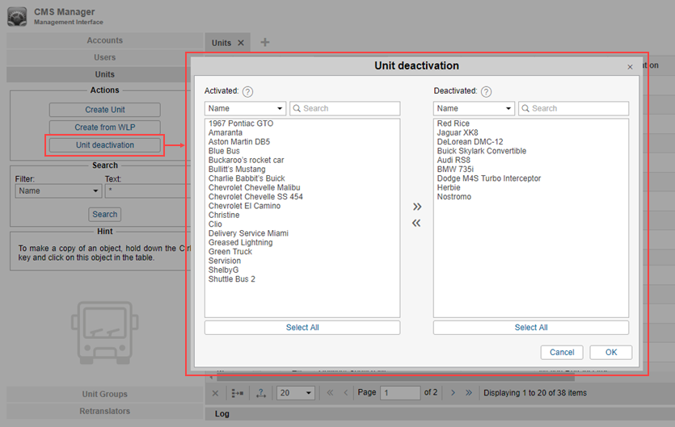Click the Create Unit button
The height and width of the screenshot is (427, 675).
pyautogui.click(x=104, y=110)
